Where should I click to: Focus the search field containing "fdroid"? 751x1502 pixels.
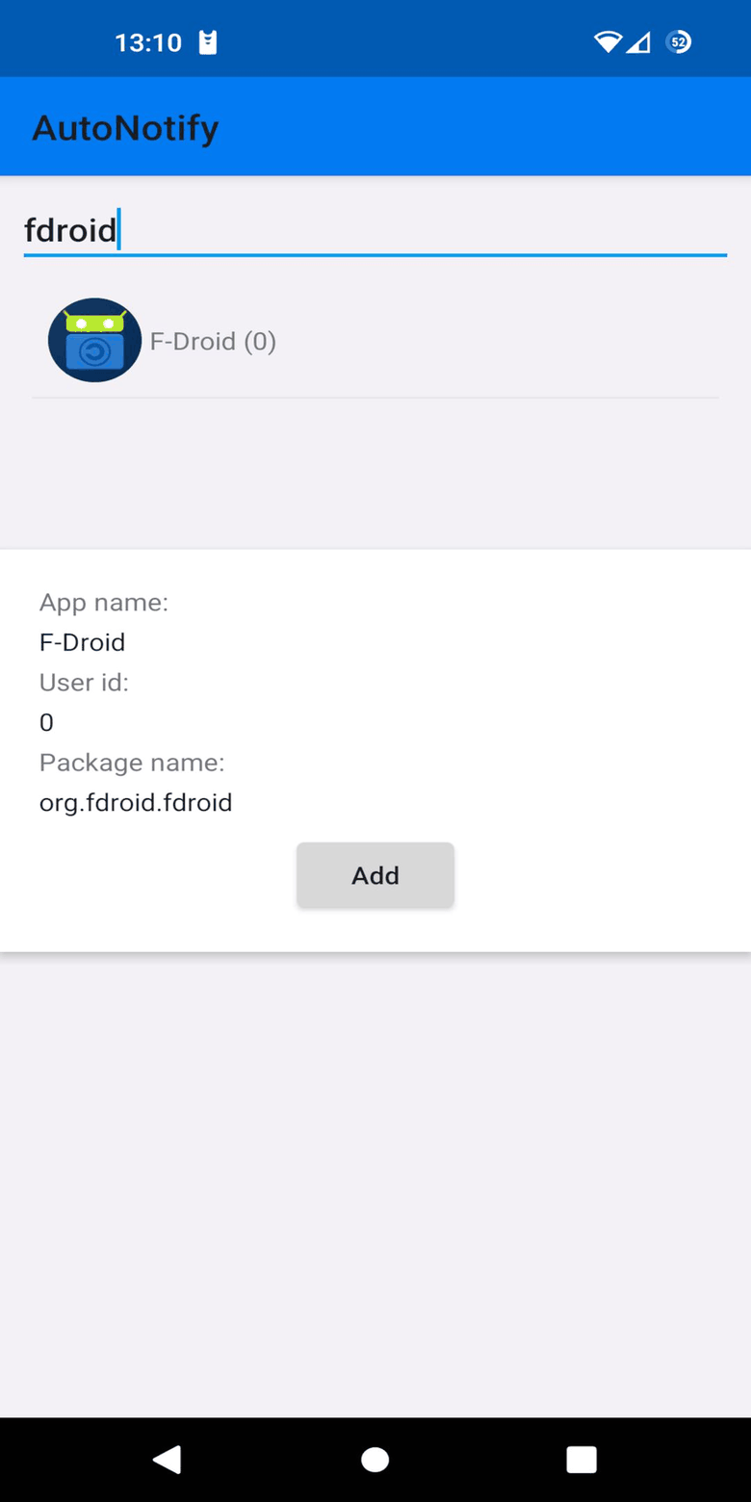pos(375,231)
